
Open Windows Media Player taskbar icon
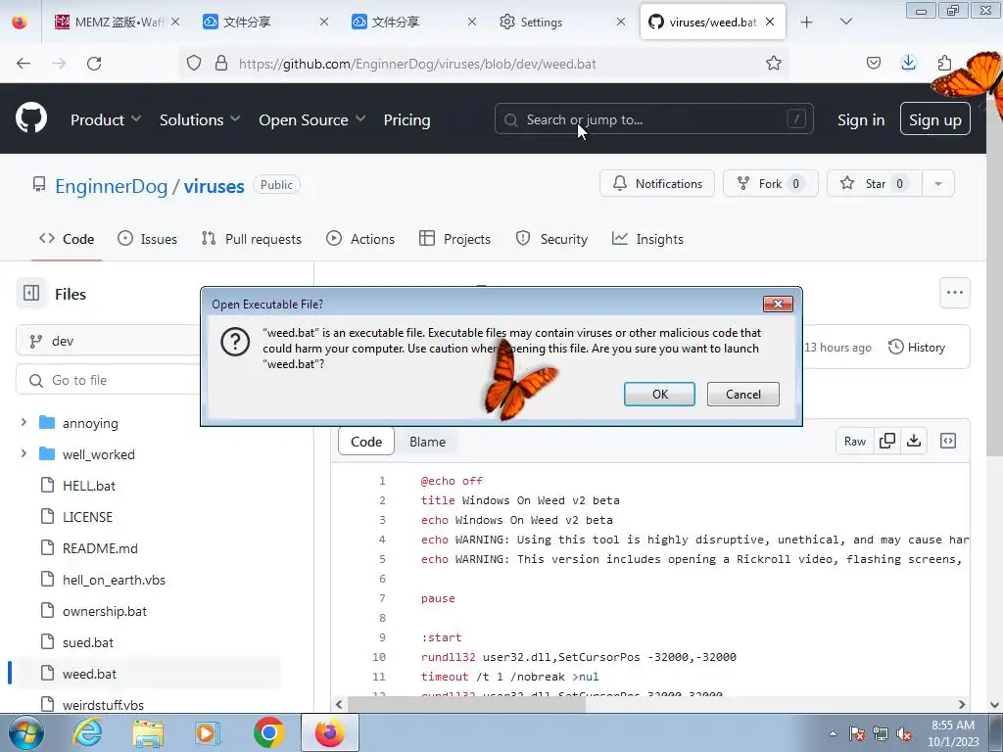[x=208, y=732]
